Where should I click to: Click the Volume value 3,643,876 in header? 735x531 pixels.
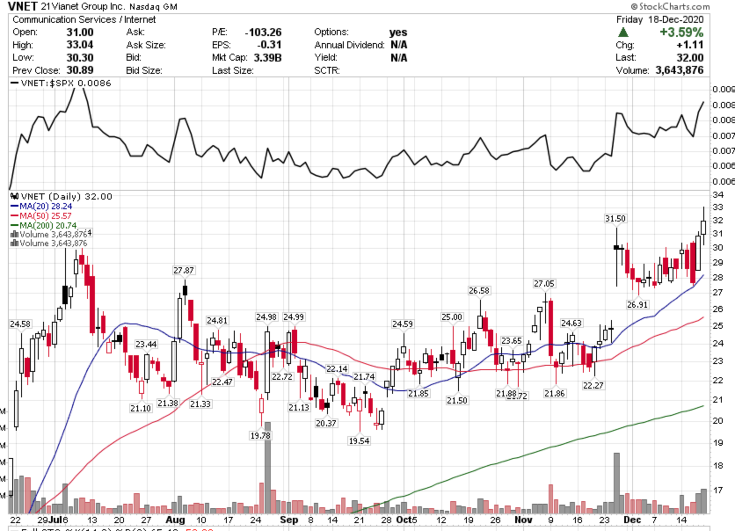pos(680,70)
